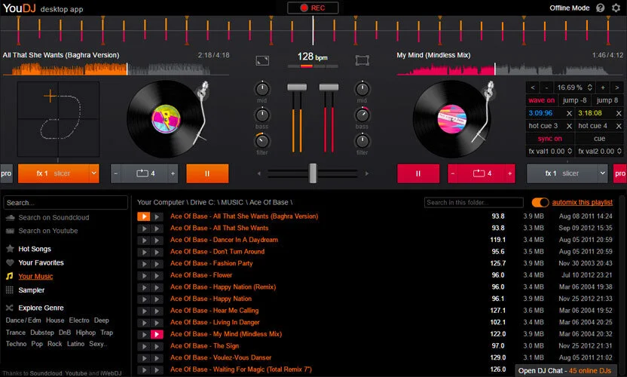627x377 pixels.
Task: Start recording with the REC button
Action: point(313,8)
